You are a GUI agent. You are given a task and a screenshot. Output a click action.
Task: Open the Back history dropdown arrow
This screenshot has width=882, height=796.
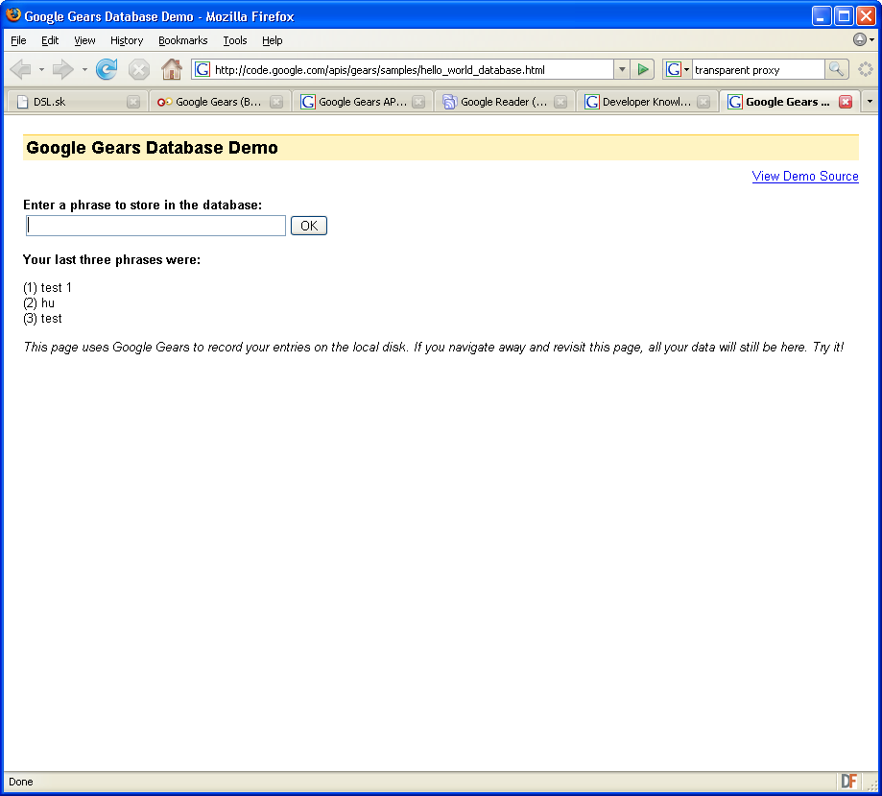[41, 70]
